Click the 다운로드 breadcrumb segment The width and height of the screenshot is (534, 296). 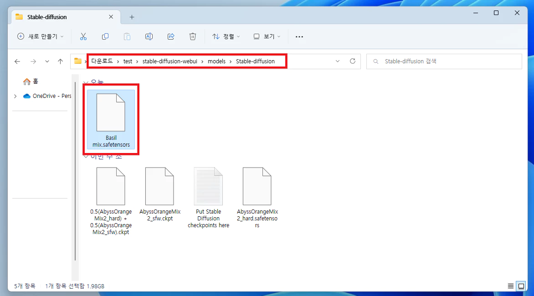point(102,61)
